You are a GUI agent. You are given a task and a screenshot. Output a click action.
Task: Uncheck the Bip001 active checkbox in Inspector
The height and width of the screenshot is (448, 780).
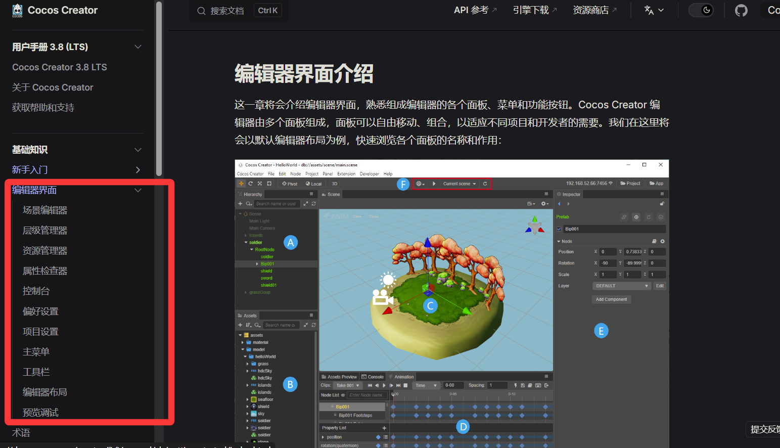559,229
